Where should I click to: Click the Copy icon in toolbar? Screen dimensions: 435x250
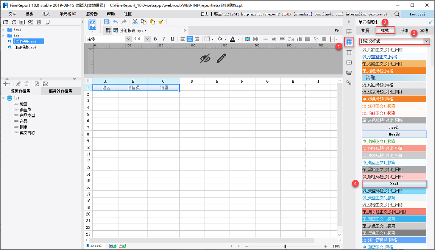tap(144, 22)
